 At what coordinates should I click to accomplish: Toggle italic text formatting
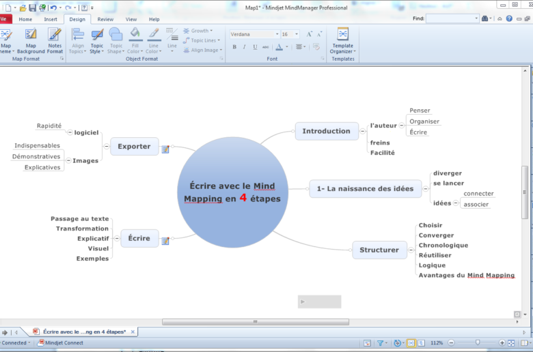coord(245,47)
